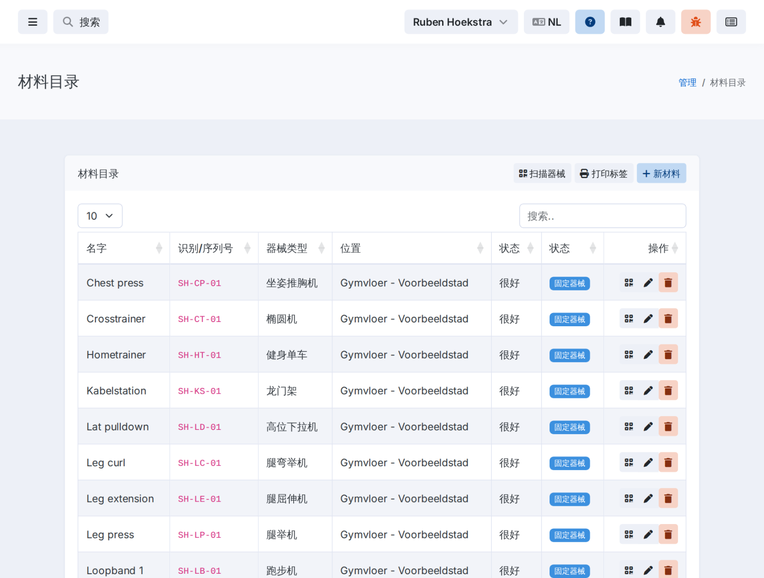Delete the Kabelstation row
This screenshot has width=764, height=578.
coord(668,391)
